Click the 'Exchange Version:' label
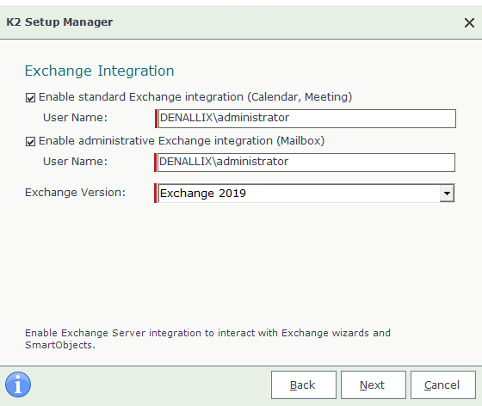The image size is (482, 406). point(76,193)
